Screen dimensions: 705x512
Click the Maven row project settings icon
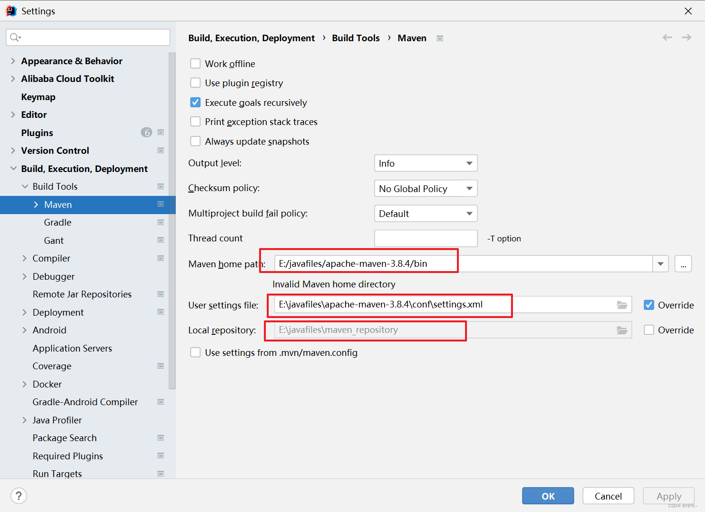click(x=161, y=205)
